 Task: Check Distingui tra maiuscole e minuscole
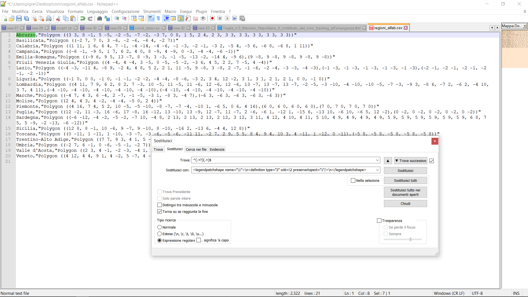click(159, 205)
